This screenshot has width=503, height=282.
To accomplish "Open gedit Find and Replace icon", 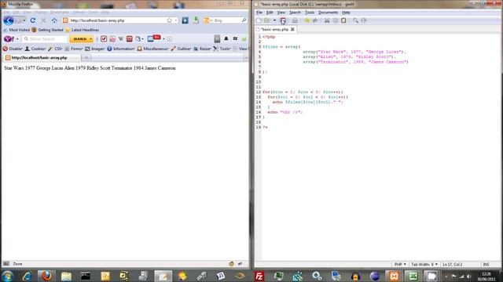I will click(364, 20).
